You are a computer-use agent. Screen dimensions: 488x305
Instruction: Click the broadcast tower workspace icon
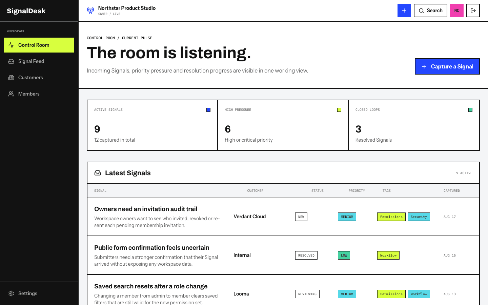tap(90, 11)
